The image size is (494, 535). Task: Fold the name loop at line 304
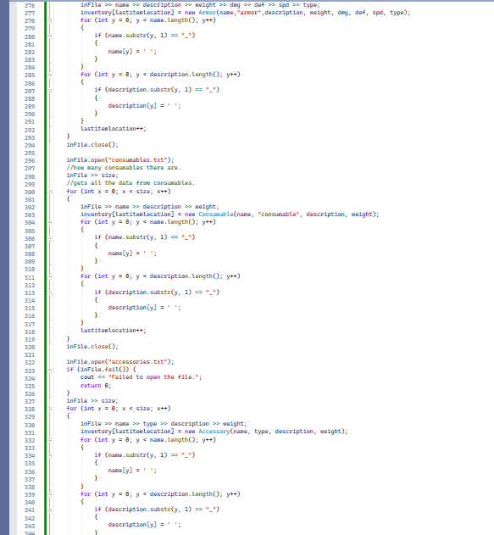(50, 222)
